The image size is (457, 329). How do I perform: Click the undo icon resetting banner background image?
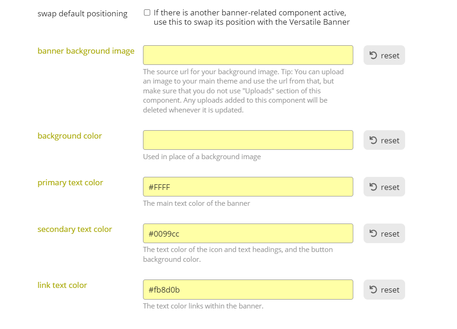(x=373, y=56)
